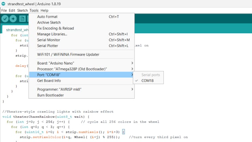Open the Edit menu
Viewport: 252px width, 142px height.
[x=12, y=11]
